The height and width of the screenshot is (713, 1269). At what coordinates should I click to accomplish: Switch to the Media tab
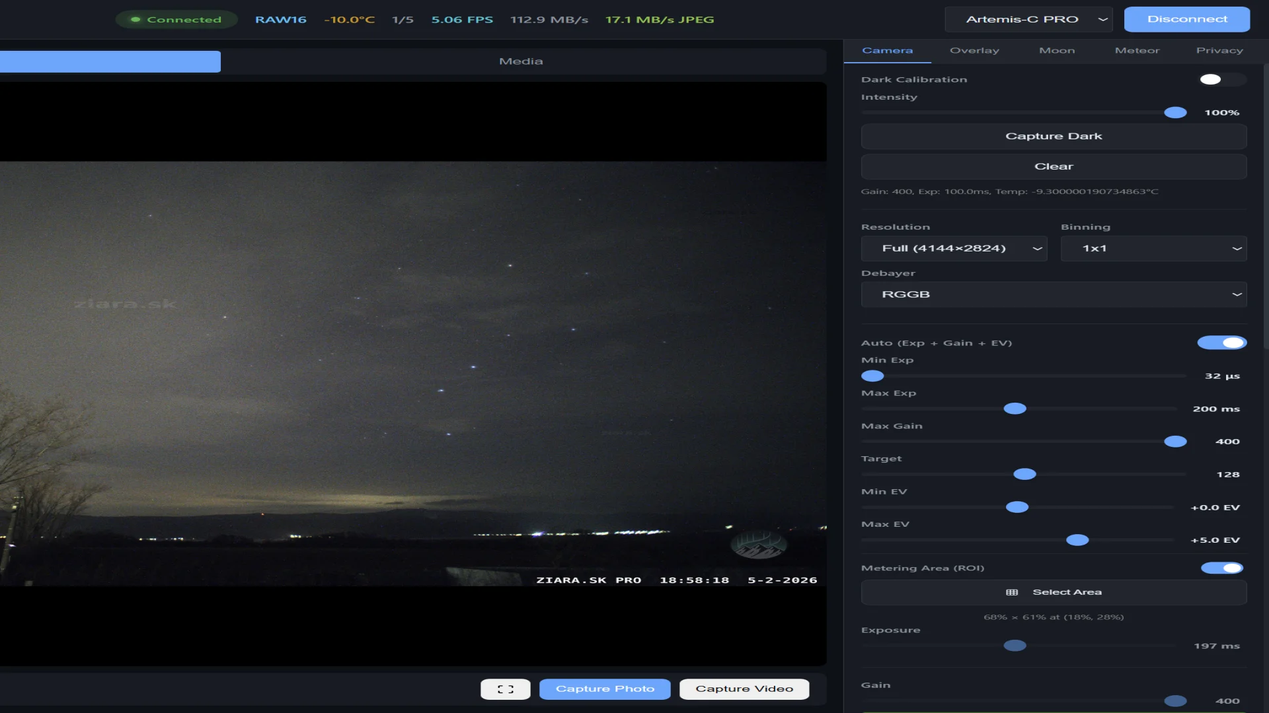pyautogui.click(x=521, y=61)
